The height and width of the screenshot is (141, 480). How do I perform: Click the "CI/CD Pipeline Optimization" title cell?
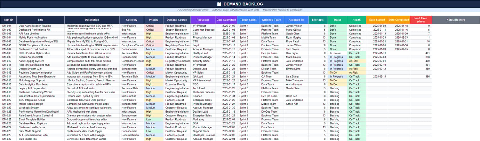[41, 53]
